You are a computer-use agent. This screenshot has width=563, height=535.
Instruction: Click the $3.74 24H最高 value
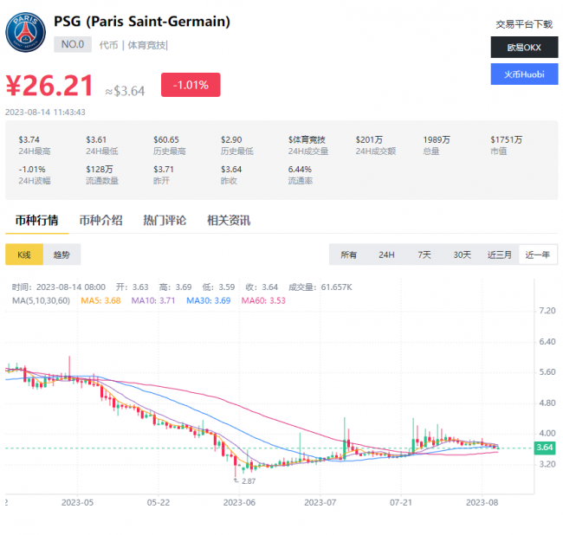point(29,139)
